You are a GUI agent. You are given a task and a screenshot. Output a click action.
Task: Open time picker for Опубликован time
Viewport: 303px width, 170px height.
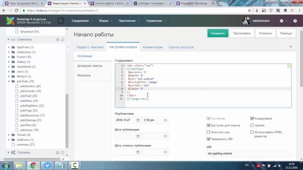pyautogui.click(x=165, y=120)
